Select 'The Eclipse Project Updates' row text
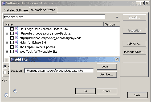The image size is (151, 102). [37, 47]
